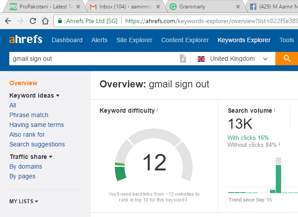Open All keyword ideas
This screenshot has height=217, width=298.
point(13,105)
